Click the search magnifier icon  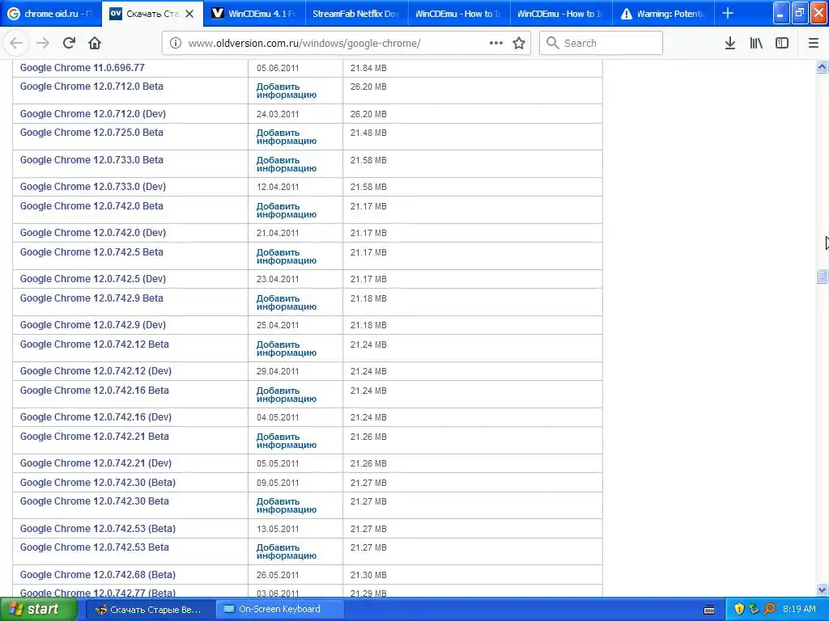552,44
